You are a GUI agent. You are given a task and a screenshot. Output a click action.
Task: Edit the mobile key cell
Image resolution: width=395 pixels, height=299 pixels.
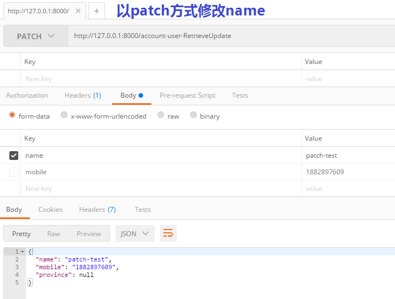pyautogui.click(x=161, y=172)
